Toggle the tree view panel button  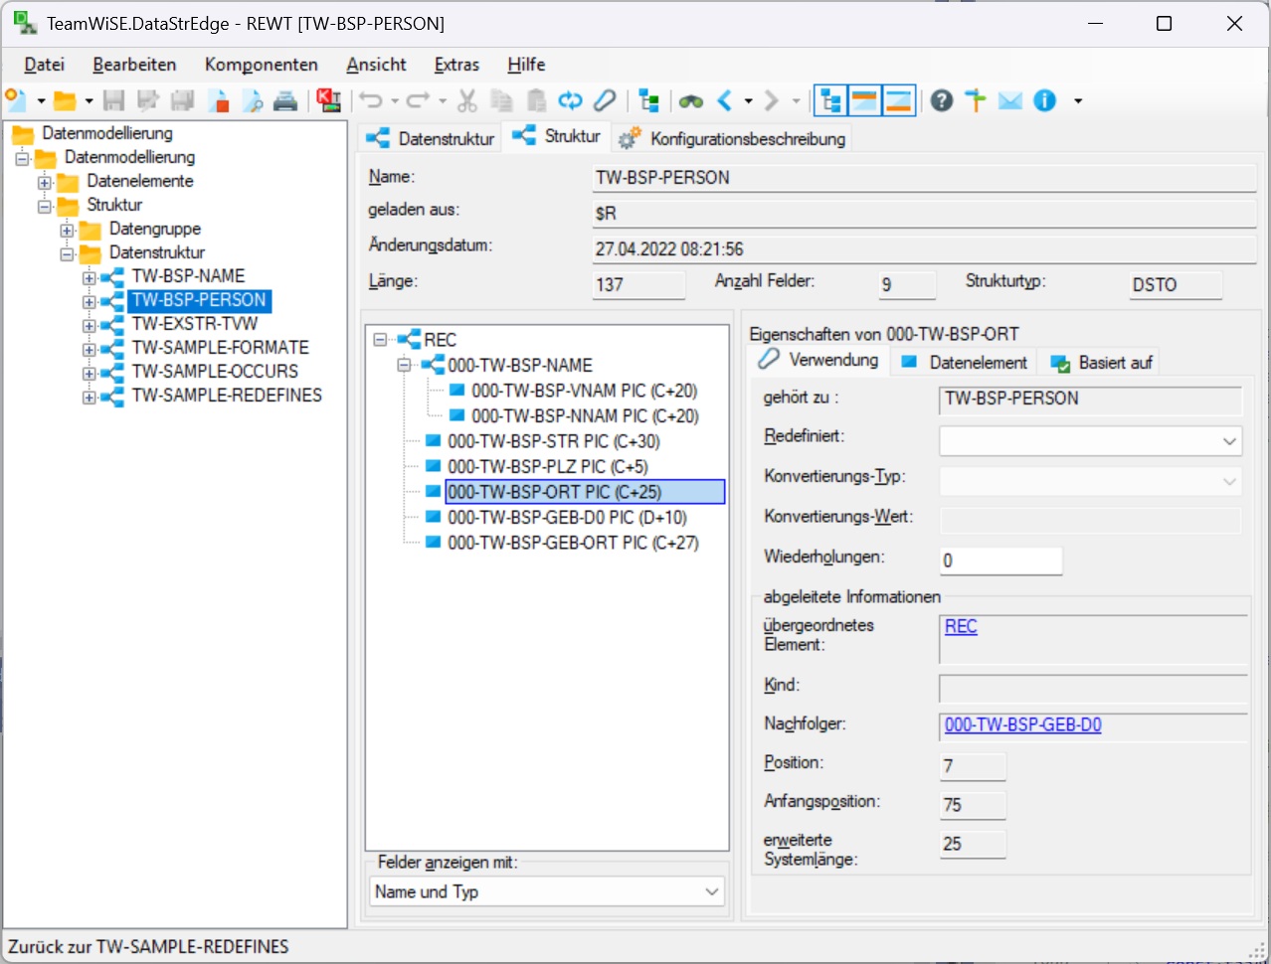pyautogui.click(x=830, y=100)
